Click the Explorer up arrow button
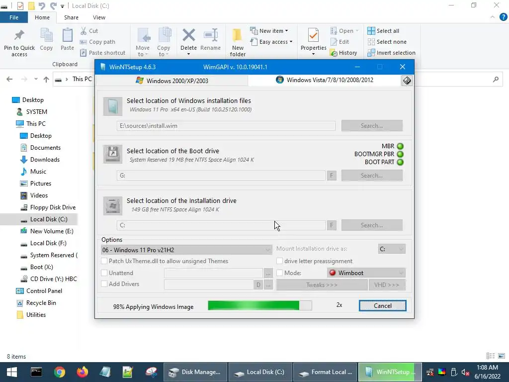The image size is (509, 382). click(46, 79)
